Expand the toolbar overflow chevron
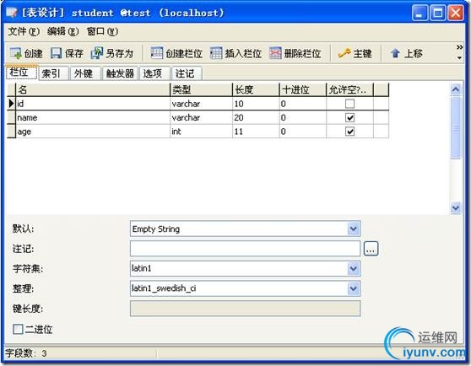The width and height of the screenshot is (471, 366). [459, 47]
